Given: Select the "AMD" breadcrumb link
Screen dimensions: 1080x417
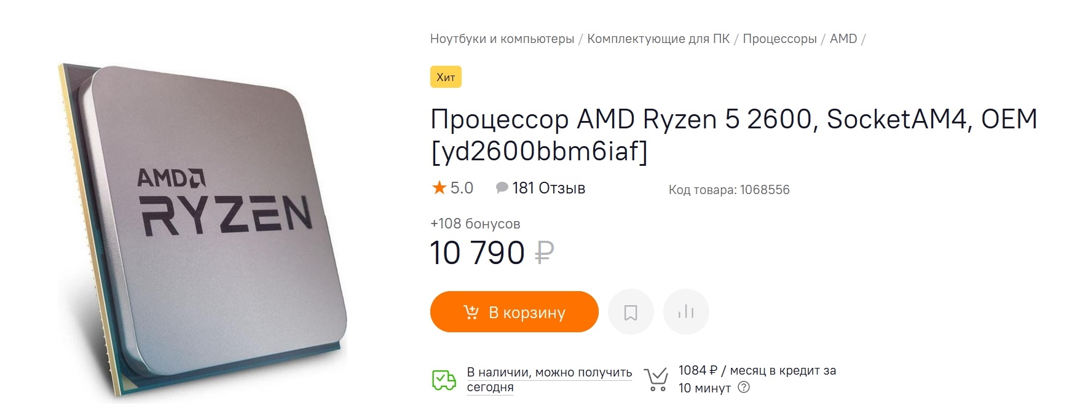Looking at the screenshot, I should click(x=843, y=39).
